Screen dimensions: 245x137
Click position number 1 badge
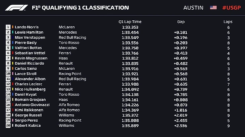[x=8, y=27]
